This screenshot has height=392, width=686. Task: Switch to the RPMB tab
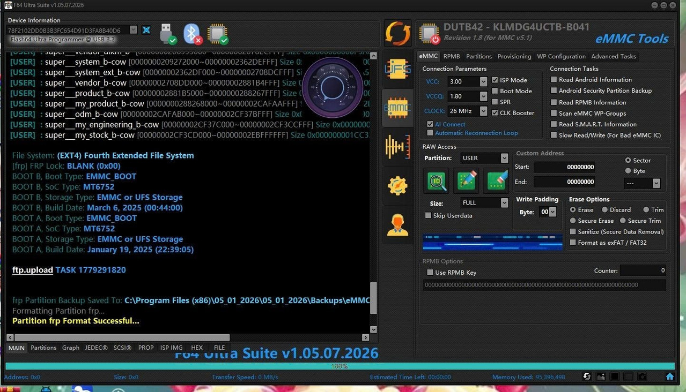[x=452, y=56]
